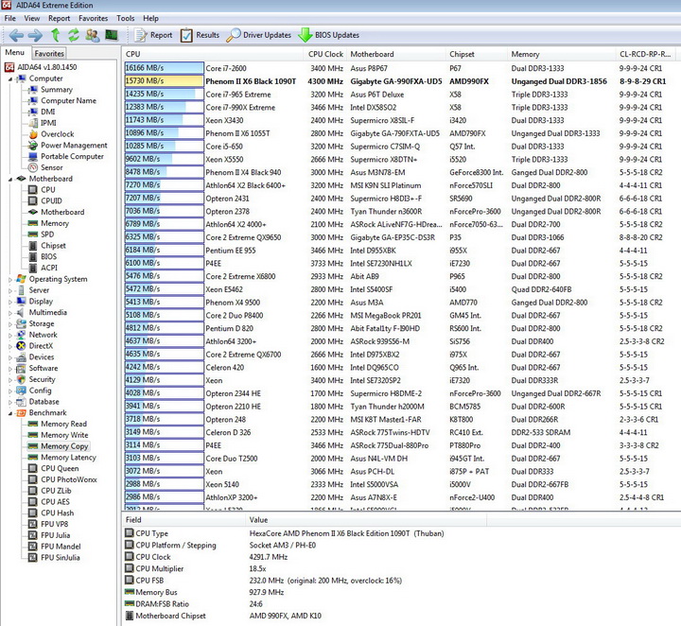This screenshot has height=626, width=681.
Task: Collapse the Computer tree node
Action: pos(10,78)
